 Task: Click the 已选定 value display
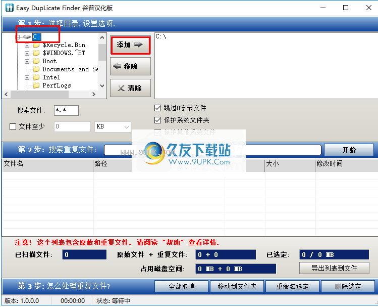[x=334, y=254]
